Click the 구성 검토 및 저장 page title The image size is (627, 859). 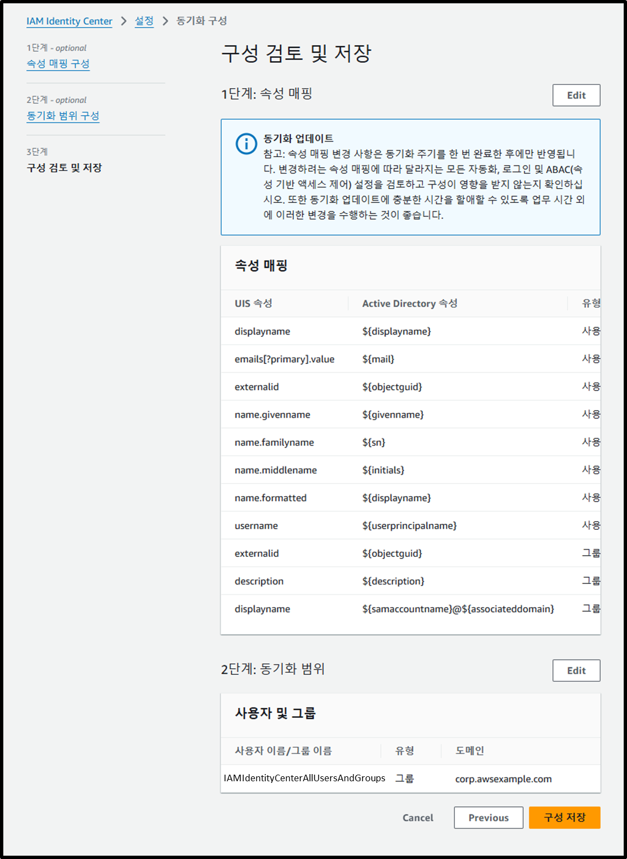click(296, 53)
